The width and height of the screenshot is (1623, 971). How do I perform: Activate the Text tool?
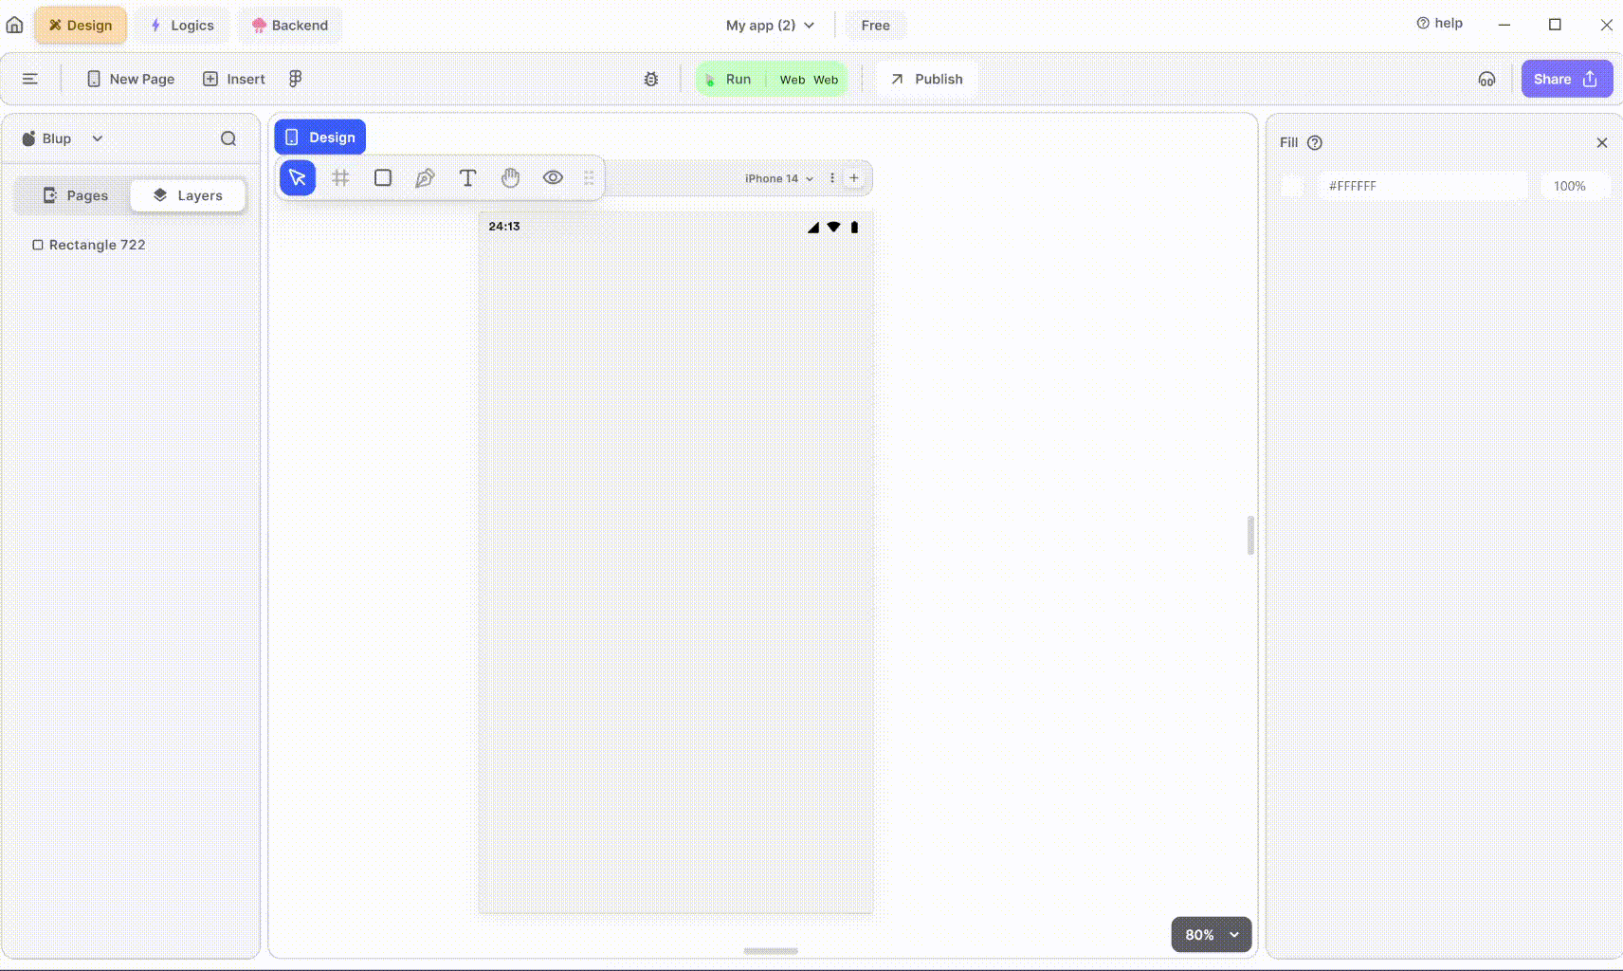coord(467,177)
